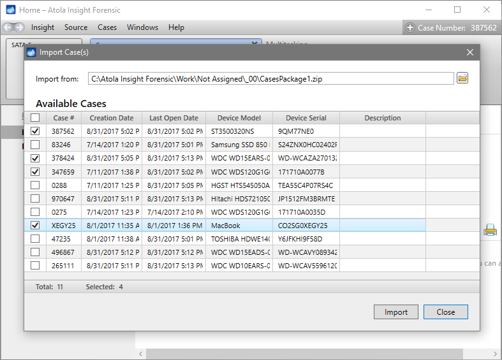Click the right scroll arrow of the horizontal scrollbar
The width and height of the screenshot is (502, 360).
click(495, 354)
